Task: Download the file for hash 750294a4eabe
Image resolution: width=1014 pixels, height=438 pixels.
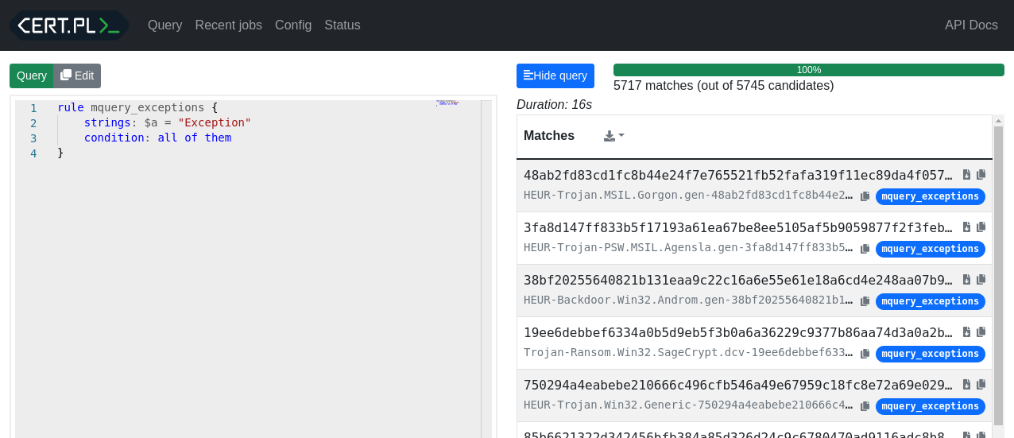Action: point(966,385)
